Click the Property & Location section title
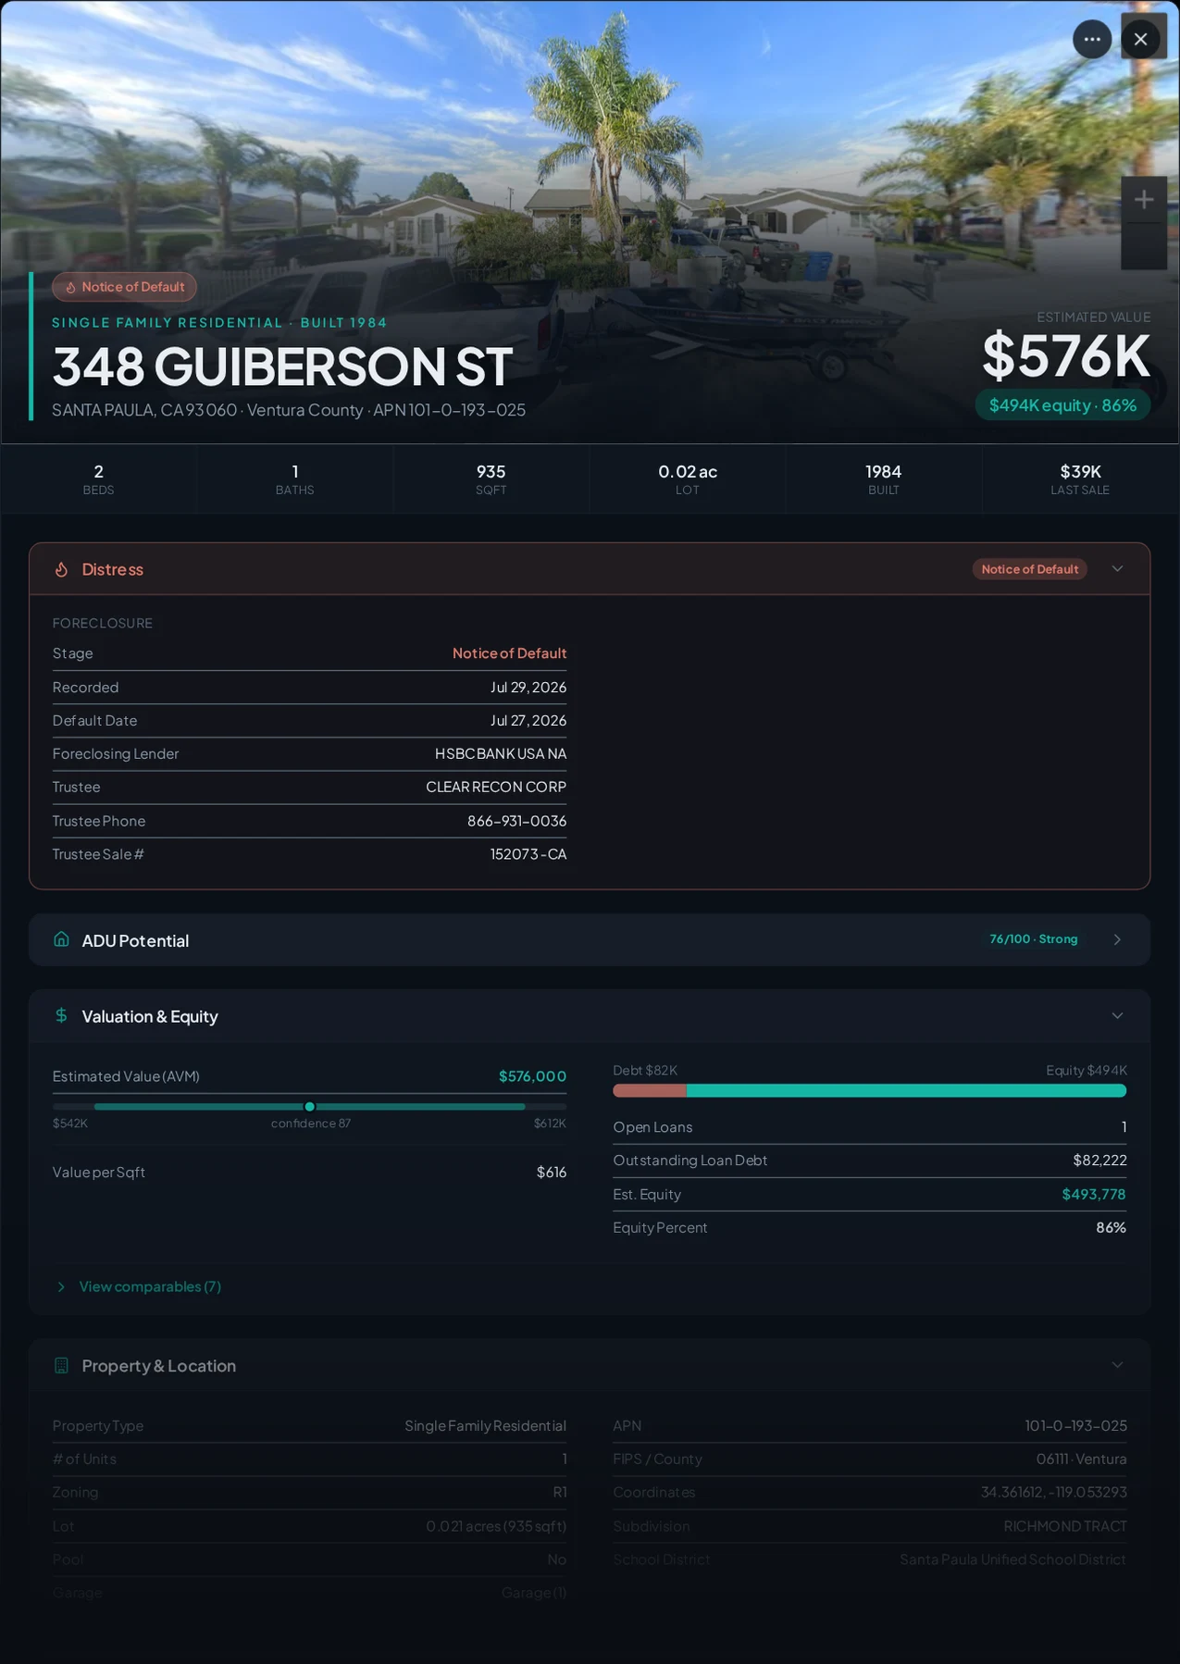This screenshot has height=1664, width=1180. [158, 1366]
